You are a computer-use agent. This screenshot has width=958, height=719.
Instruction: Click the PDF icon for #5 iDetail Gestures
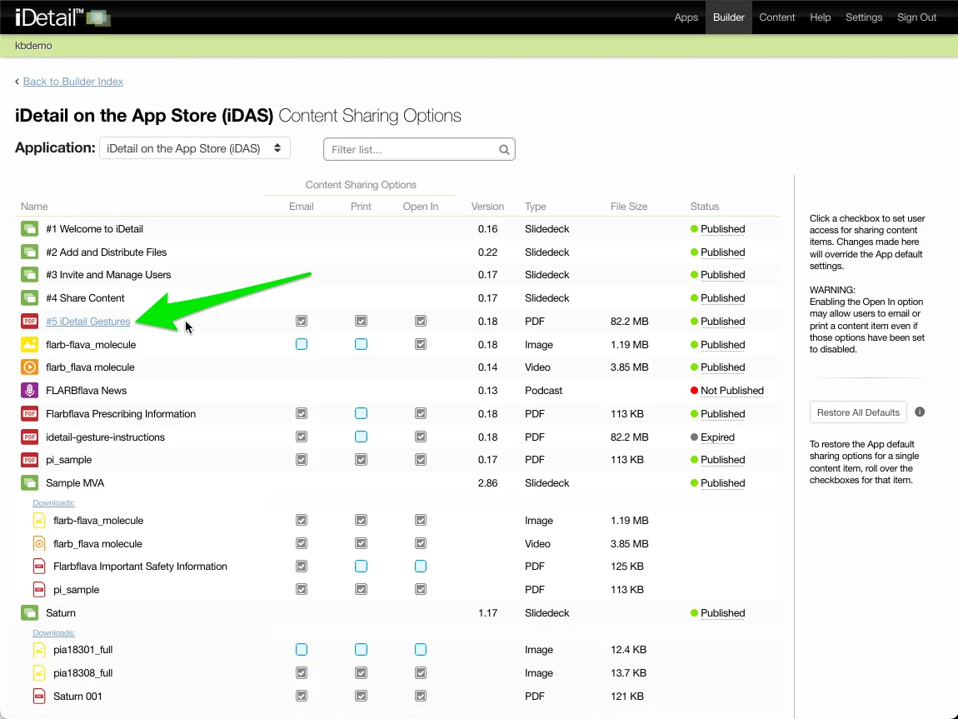pos(30,322)
